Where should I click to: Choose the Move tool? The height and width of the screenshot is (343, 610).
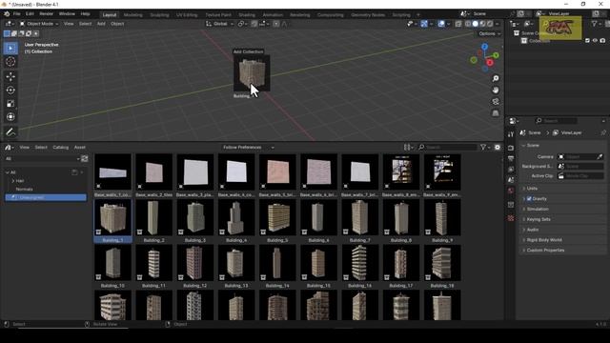click(x=10, y=76)
